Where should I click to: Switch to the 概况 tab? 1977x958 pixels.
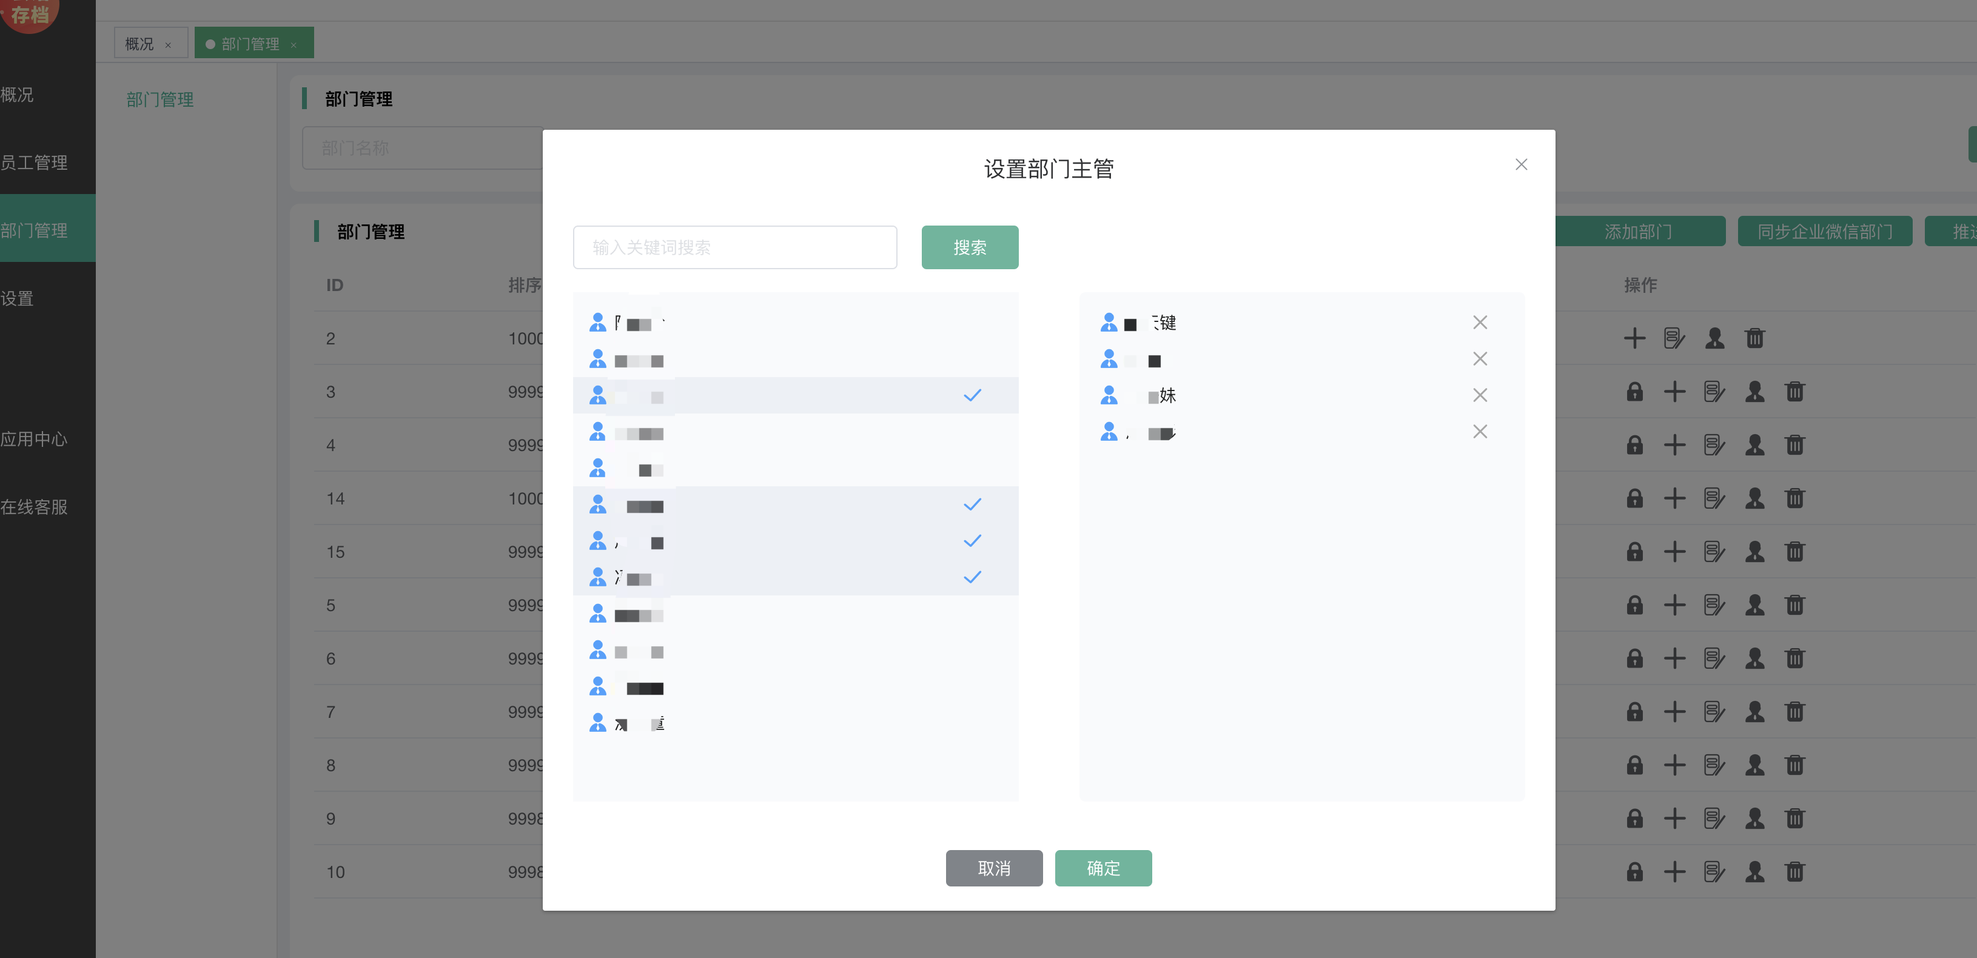pos(139,44)
